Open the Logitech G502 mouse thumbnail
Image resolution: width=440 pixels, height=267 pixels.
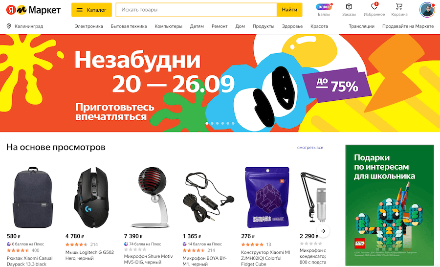(91, 197)
